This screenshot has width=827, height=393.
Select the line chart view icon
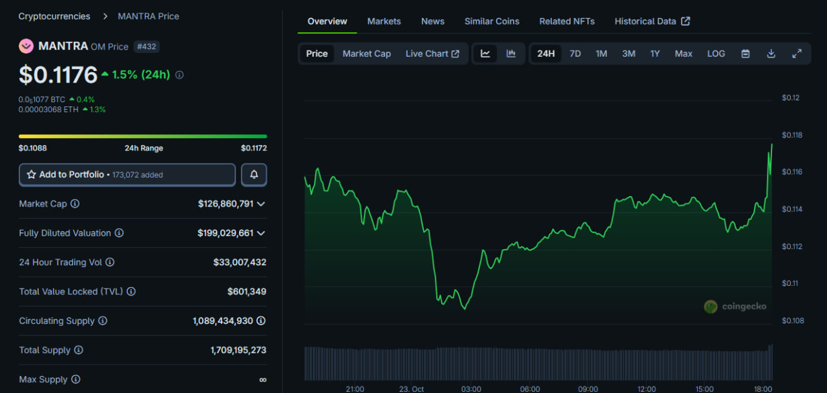(x=485, y=54)
